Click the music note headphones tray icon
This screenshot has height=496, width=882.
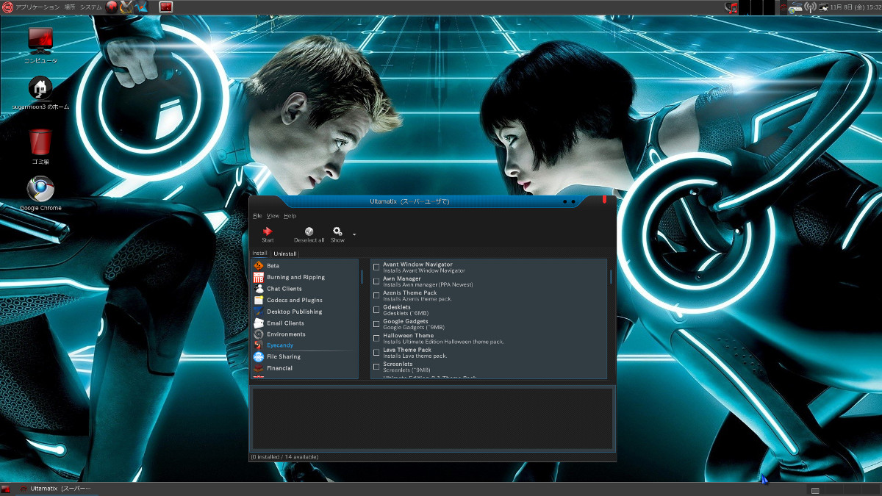732,7
